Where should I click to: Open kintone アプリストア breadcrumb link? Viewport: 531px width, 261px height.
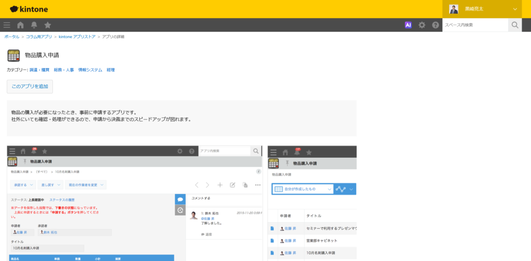(x=77, y=37)
